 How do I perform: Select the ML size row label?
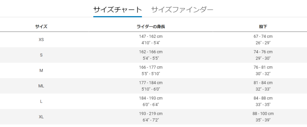coord(41,86)
